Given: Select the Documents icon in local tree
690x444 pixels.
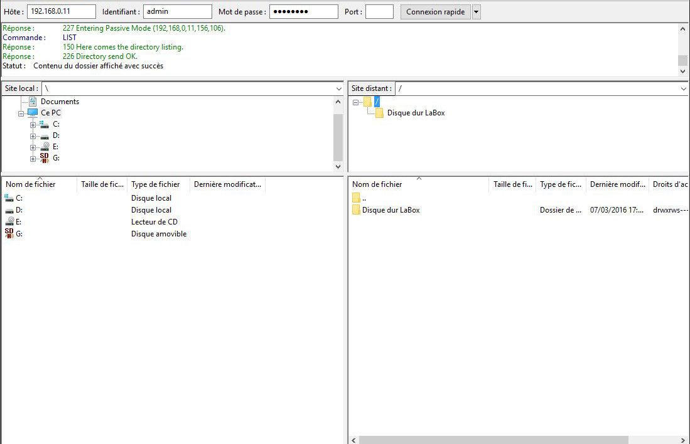Looking at the screenshot, I should tap(32, 102).
